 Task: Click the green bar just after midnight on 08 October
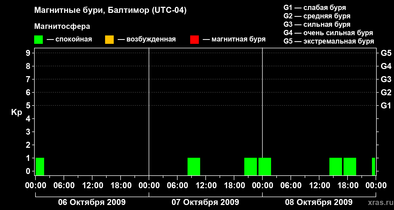tap(265, 166)
